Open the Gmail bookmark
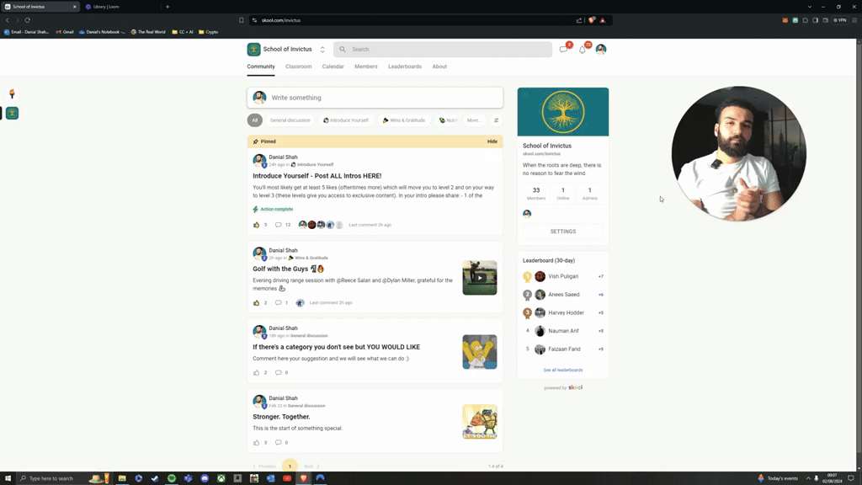862x485 pixels. coord(65,32)
